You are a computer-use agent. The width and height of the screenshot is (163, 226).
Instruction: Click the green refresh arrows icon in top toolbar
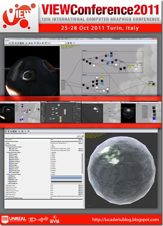29,43
